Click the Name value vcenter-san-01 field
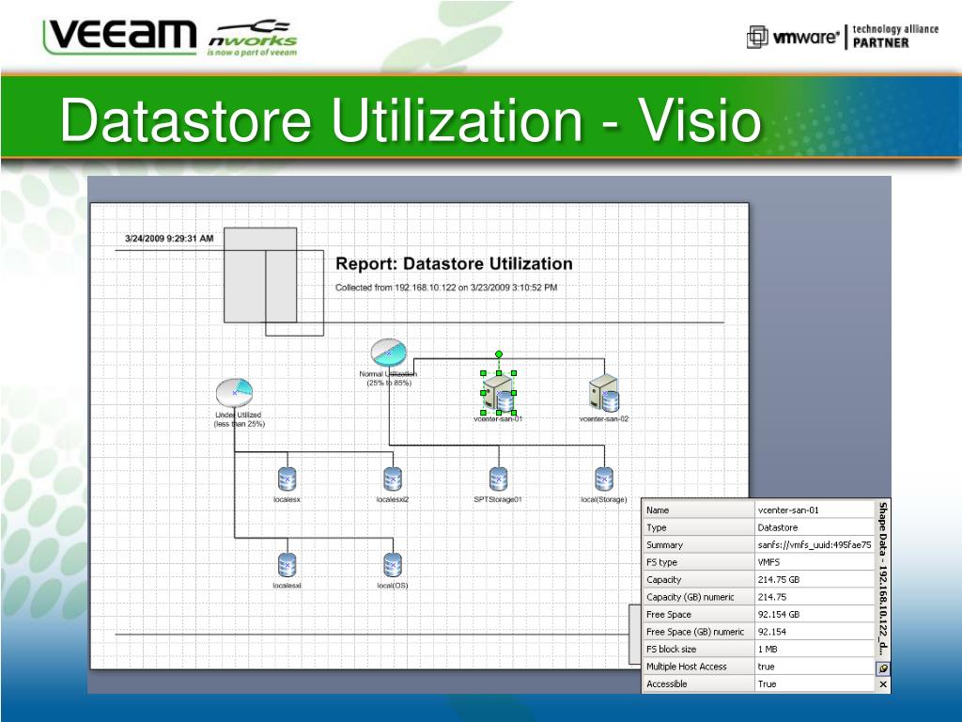Image resolution: width=962 pixels, height=722 pixels. tap(815, 510)
